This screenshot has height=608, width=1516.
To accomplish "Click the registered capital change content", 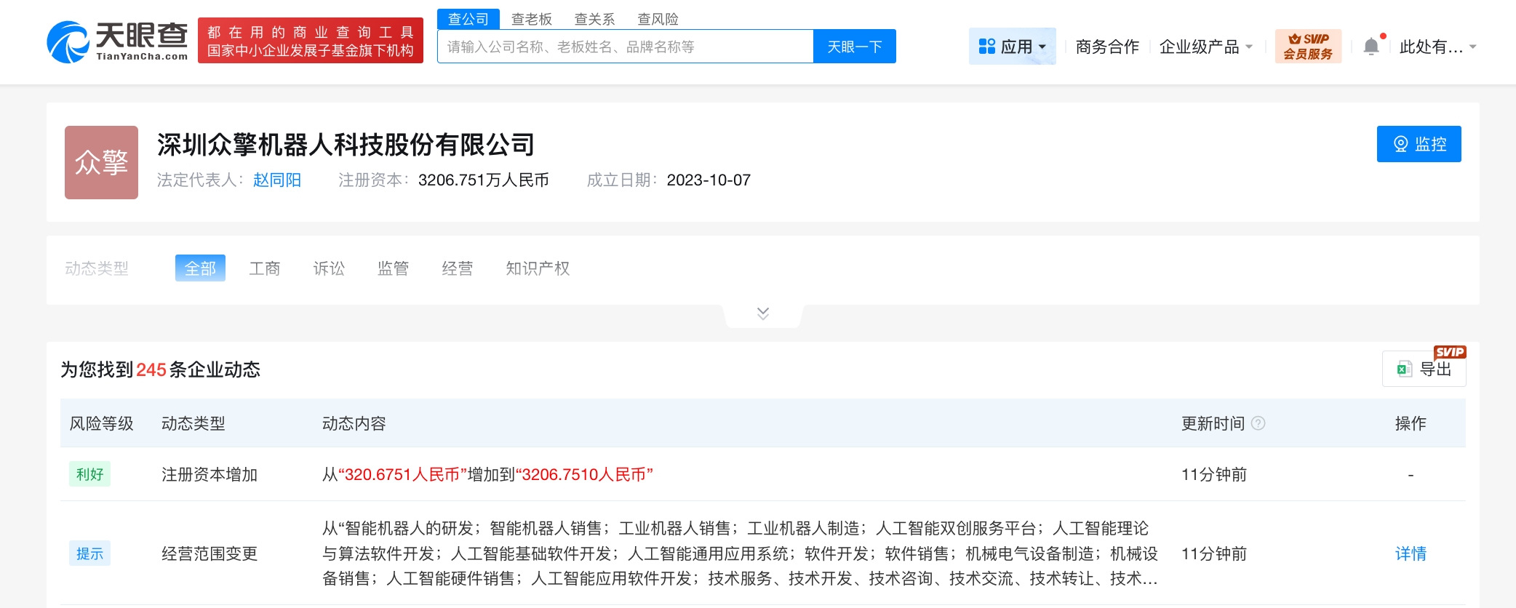I will click(x=487, y=475).
